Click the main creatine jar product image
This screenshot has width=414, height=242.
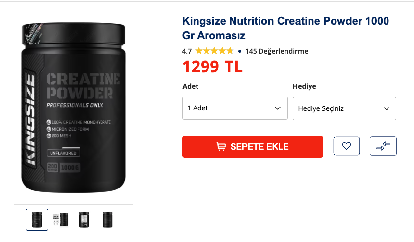tap(73, 108)
